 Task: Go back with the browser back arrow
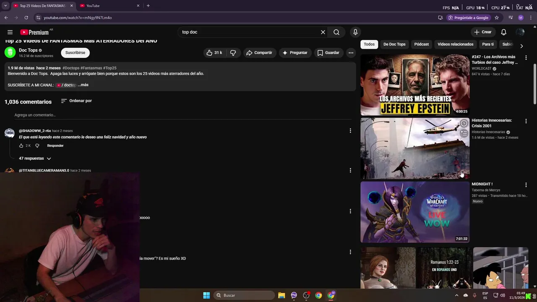[6, 18]
